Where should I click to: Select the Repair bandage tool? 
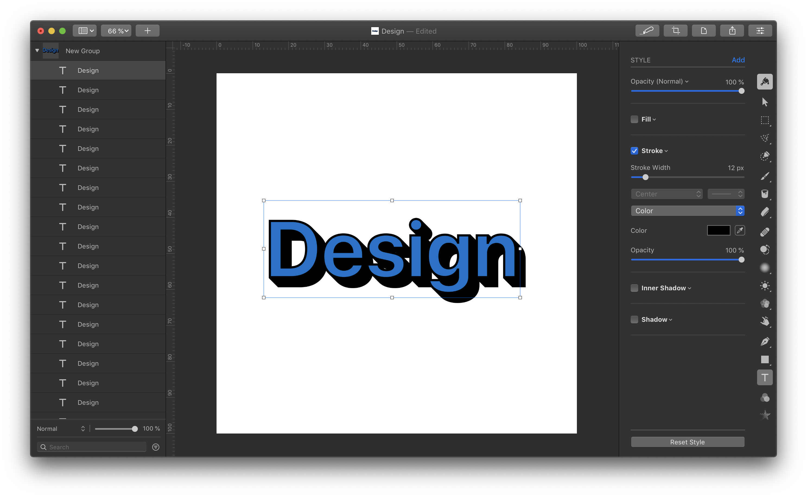[765, 232]
